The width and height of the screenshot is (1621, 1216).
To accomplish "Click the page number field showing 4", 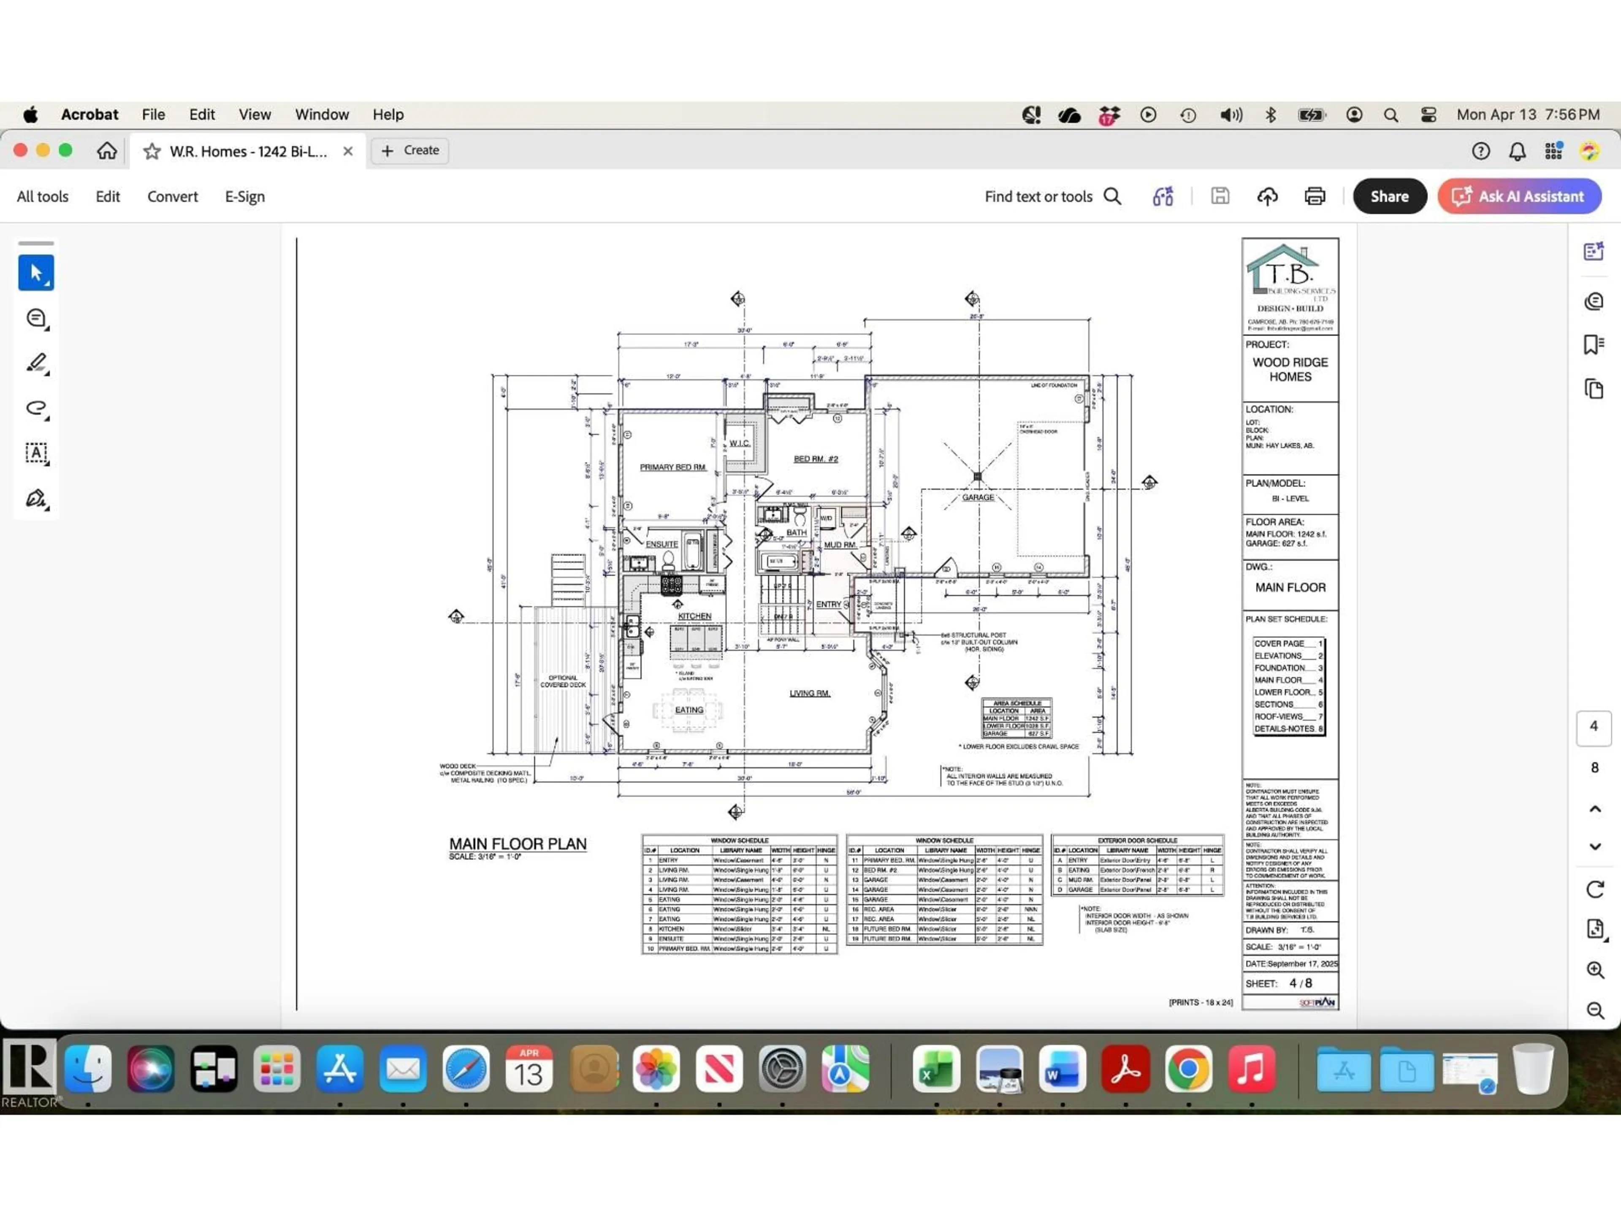I will click(x=1594, y=726).
